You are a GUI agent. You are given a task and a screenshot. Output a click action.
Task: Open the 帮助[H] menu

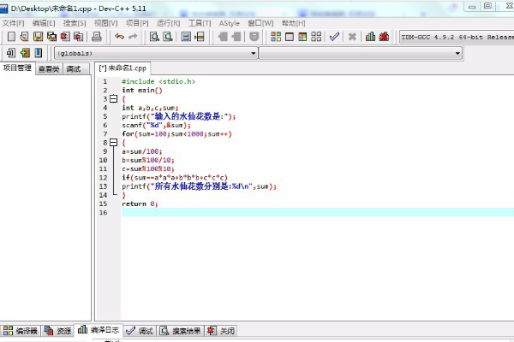[x=294, y=23]
